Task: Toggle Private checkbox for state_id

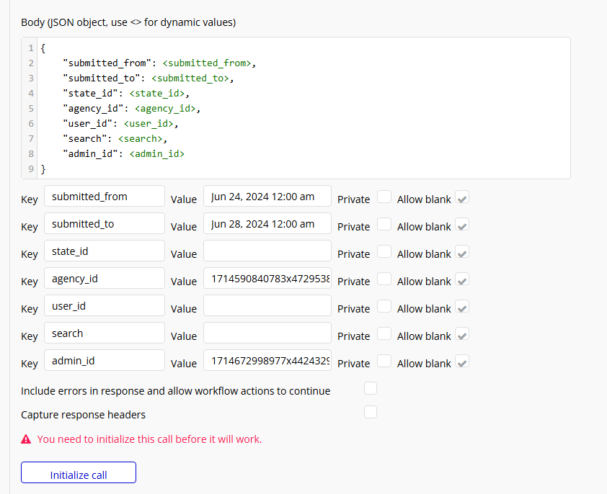Action: tap(384, 251)
